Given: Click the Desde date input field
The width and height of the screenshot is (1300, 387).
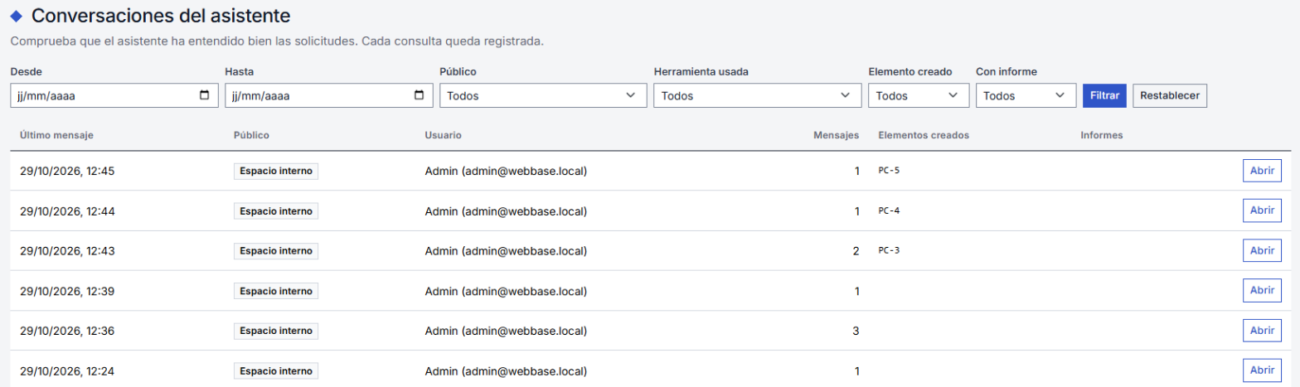Looking at the screenshot, I should point(114,95).
